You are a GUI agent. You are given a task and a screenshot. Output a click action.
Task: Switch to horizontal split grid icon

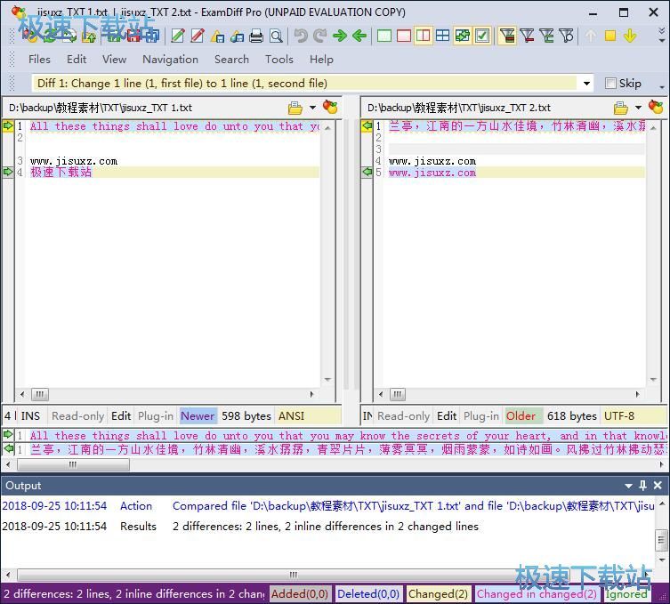tap(443, 36)
